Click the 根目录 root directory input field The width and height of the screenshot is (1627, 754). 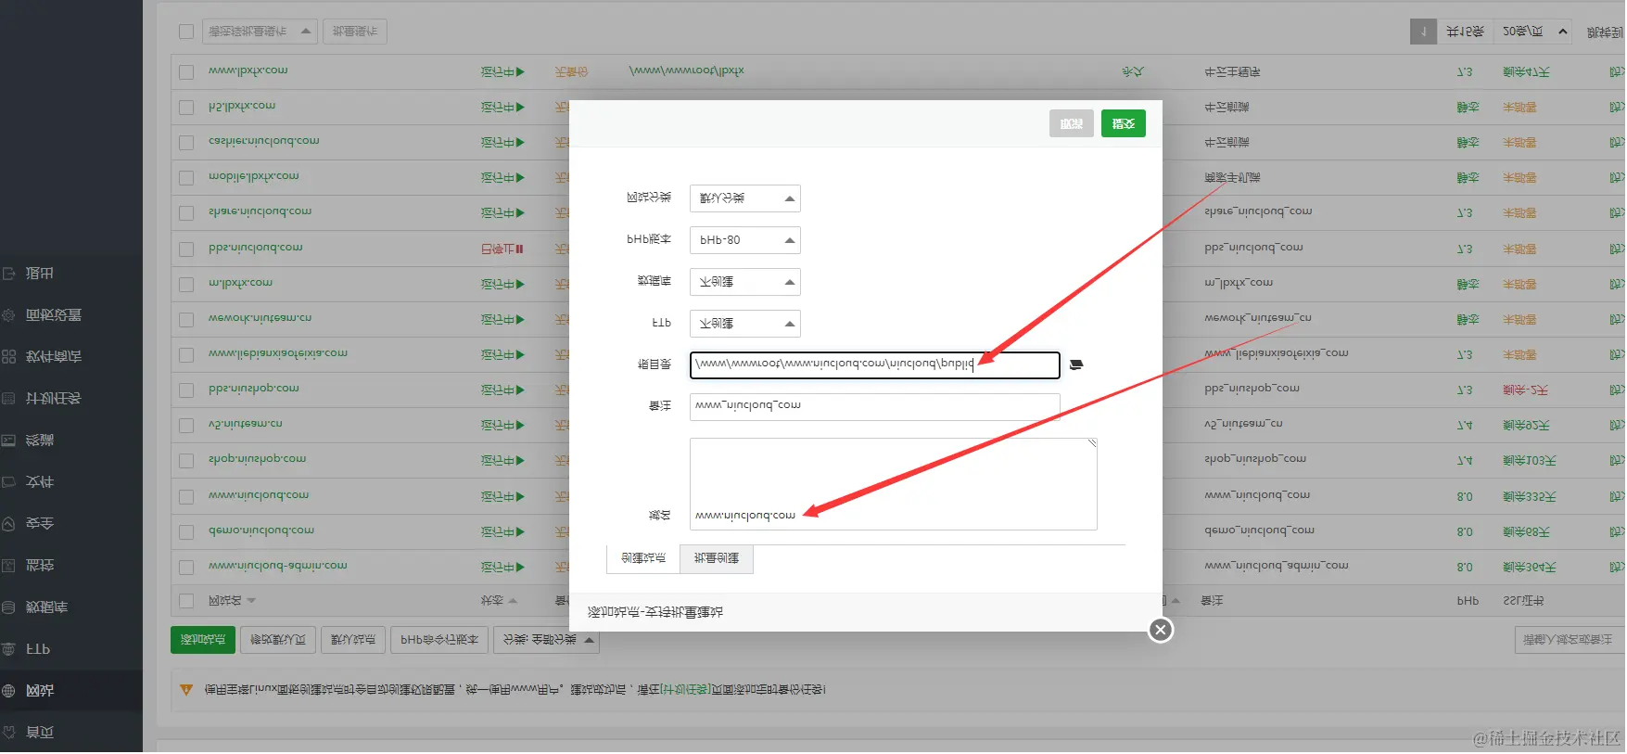point(874,364)
